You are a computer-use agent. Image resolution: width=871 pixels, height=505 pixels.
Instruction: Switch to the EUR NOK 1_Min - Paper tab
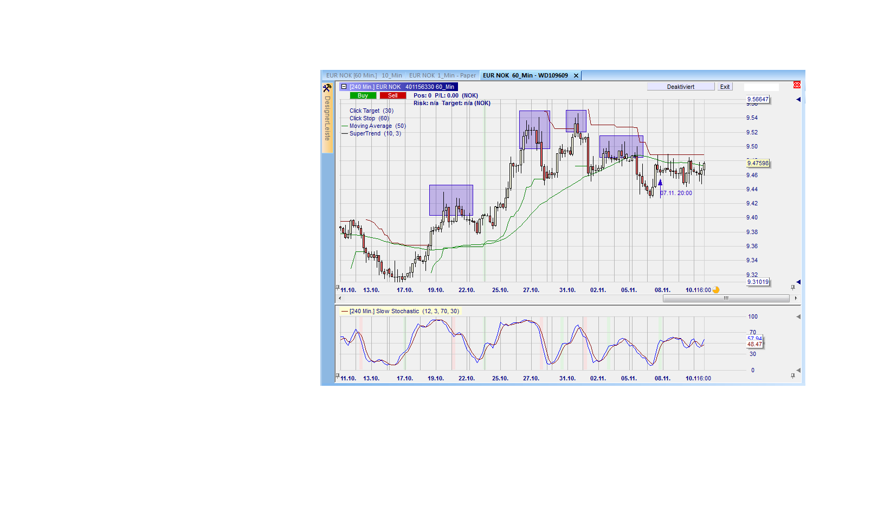[x=443, y=75]
